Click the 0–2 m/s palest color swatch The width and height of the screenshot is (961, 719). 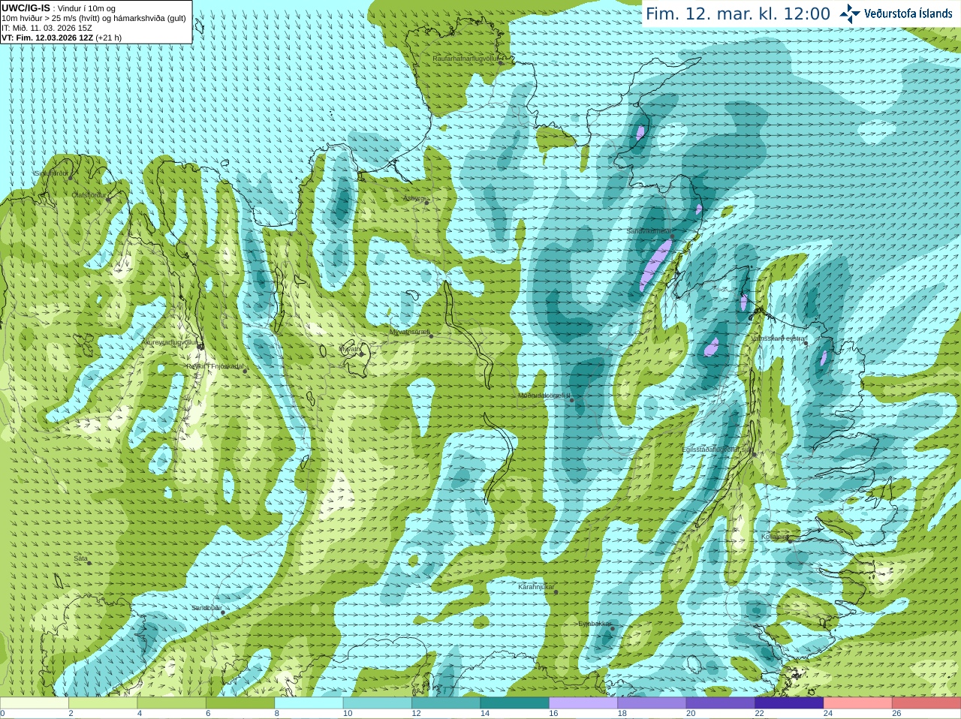click(35, 703)
